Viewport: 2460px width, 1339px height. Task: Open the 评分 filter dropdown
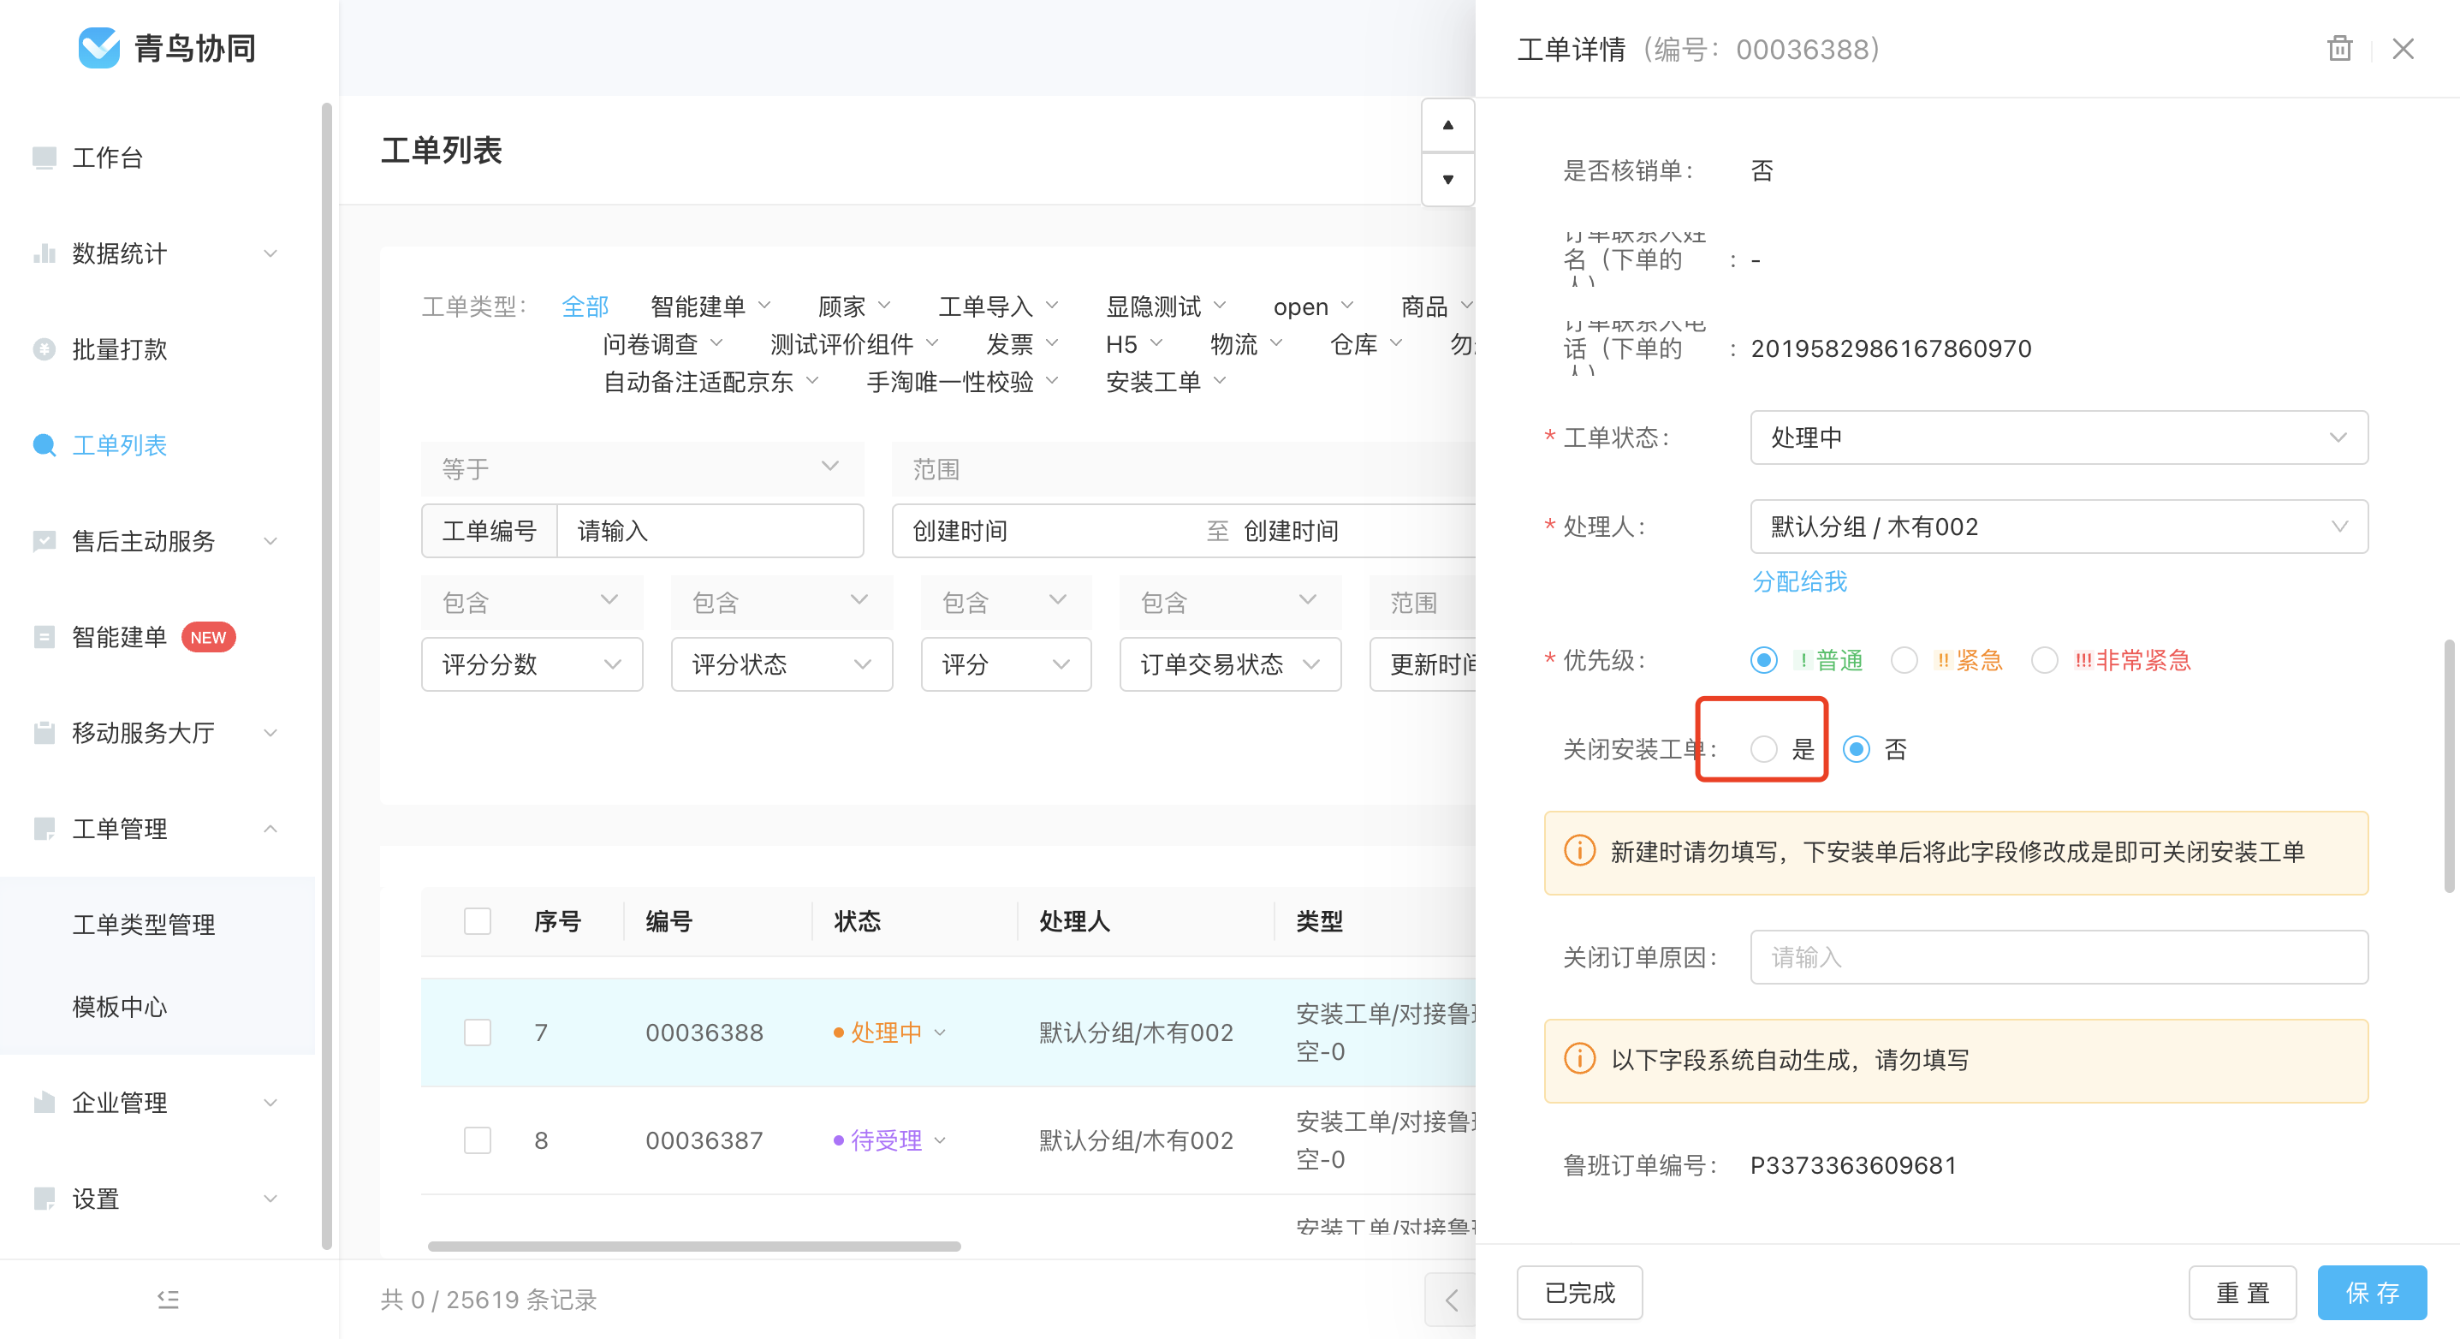pos(1006,664)
